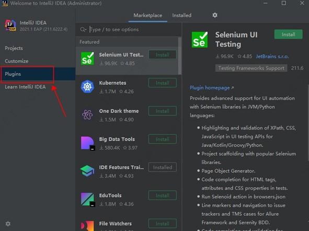Install the One Dark theme plugin
The image size is (309, 231).
click(163, 111)
